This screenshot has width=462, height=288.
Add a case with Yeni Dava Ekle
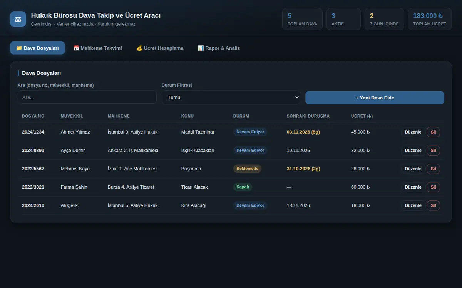375,98
